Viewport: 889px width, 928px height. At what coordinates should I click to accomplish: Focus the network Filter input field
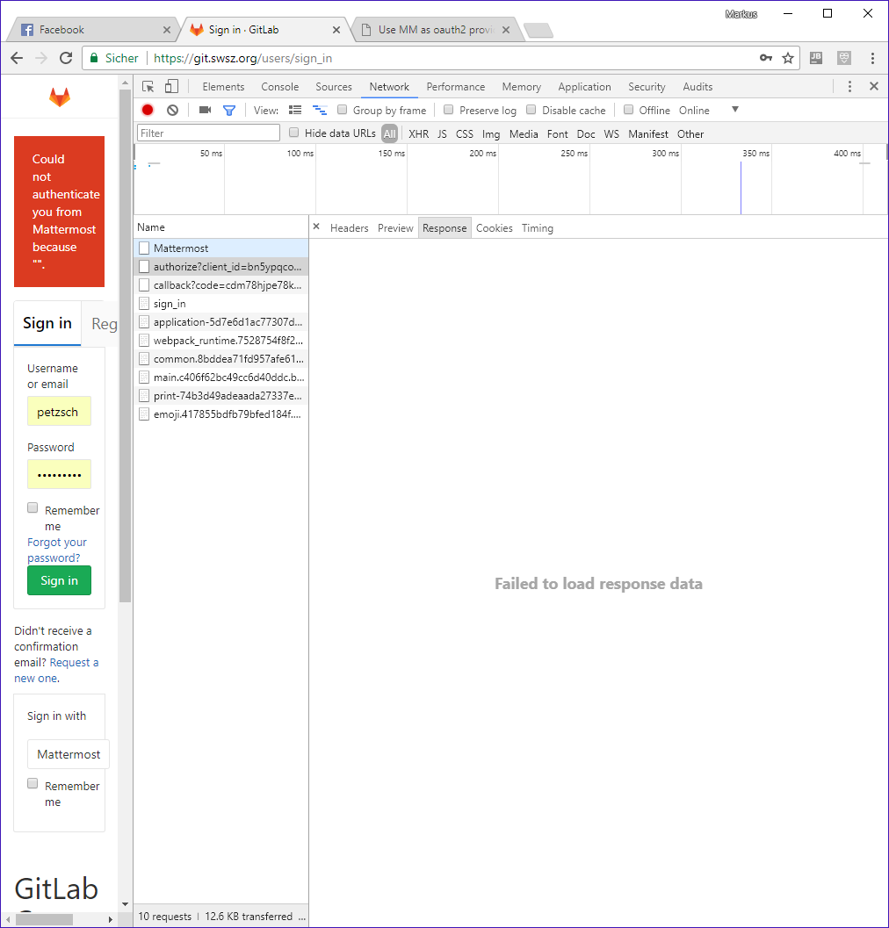click(208, 133)
